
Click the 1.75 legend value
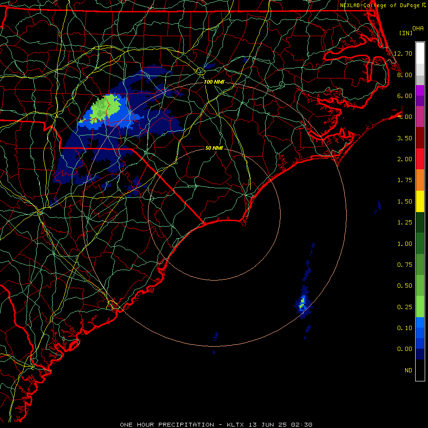click(405, 180)
